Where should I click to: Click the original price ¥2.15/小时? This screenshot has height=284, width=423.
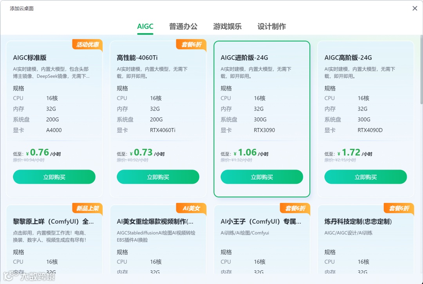point(340,160)
